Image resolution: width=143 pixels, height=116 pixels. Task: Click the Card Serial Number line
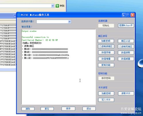(x=40, y=40)
